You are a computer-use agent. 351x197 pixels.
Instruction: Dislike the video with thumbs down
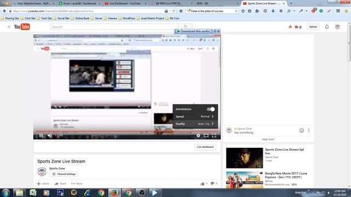tap(212, 184)
